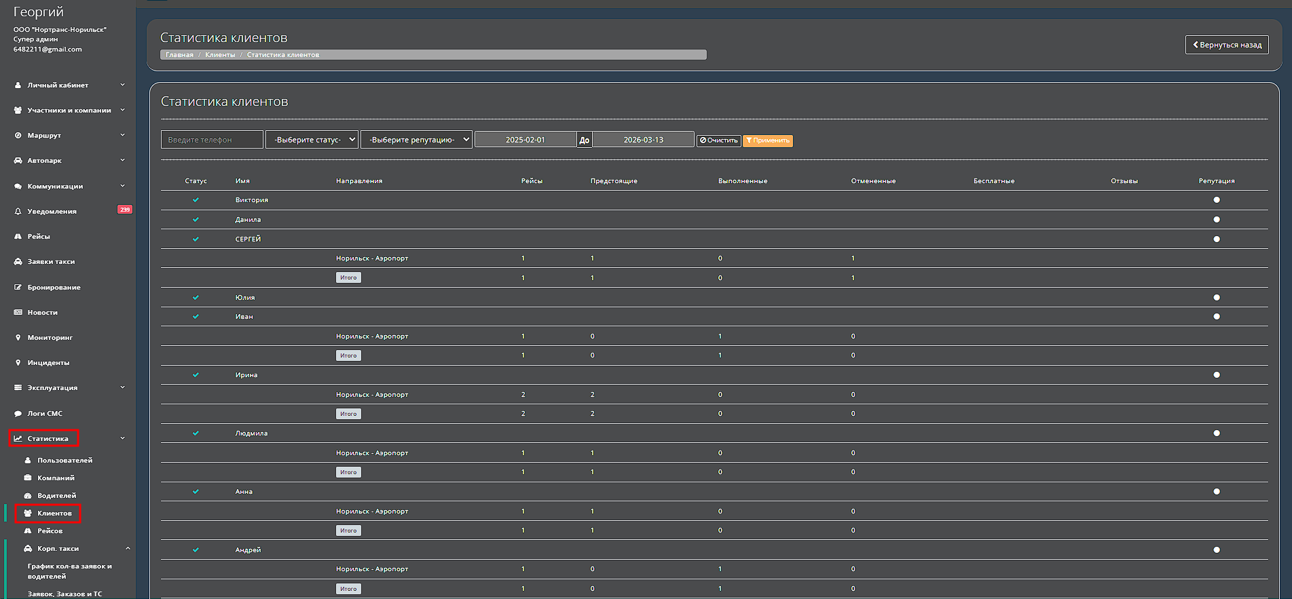This screenshot has width=1292, height=599.
Task: Open Водителей statistics submenu item
Action: 56,496
